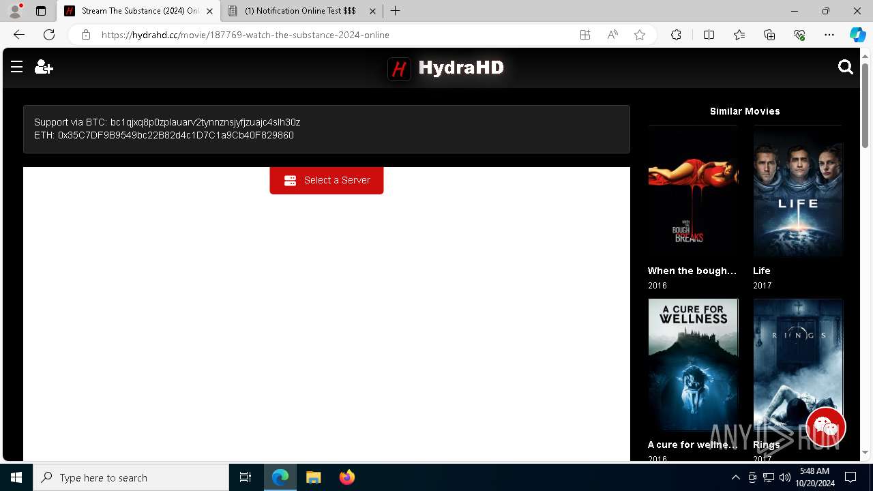Open Task View on taskbar

tap(246, 477)
